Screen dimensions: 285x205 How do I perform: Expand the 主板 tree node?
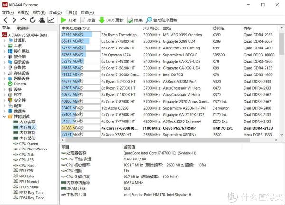(5, 46)
